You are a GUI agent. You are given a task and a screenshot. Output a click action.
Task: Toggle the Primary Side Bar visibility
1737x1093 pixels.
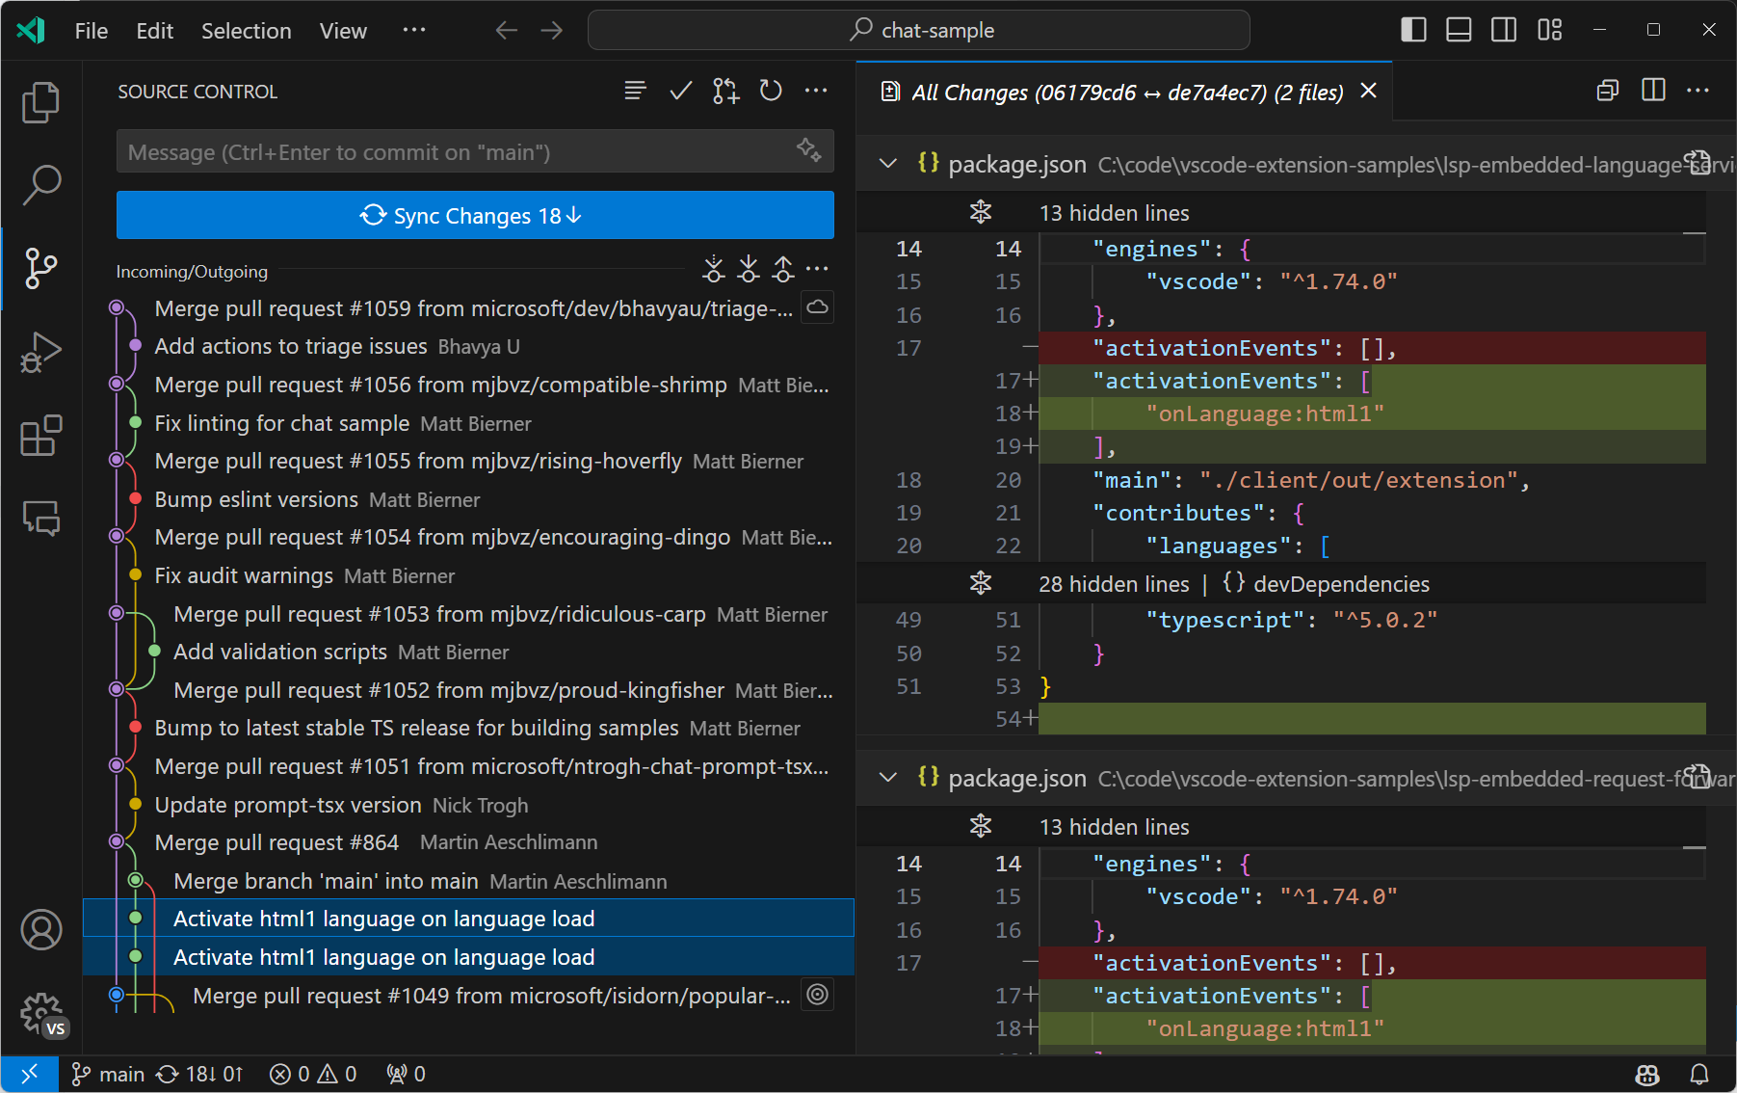pyautogui.click(x=1412, y=30)
